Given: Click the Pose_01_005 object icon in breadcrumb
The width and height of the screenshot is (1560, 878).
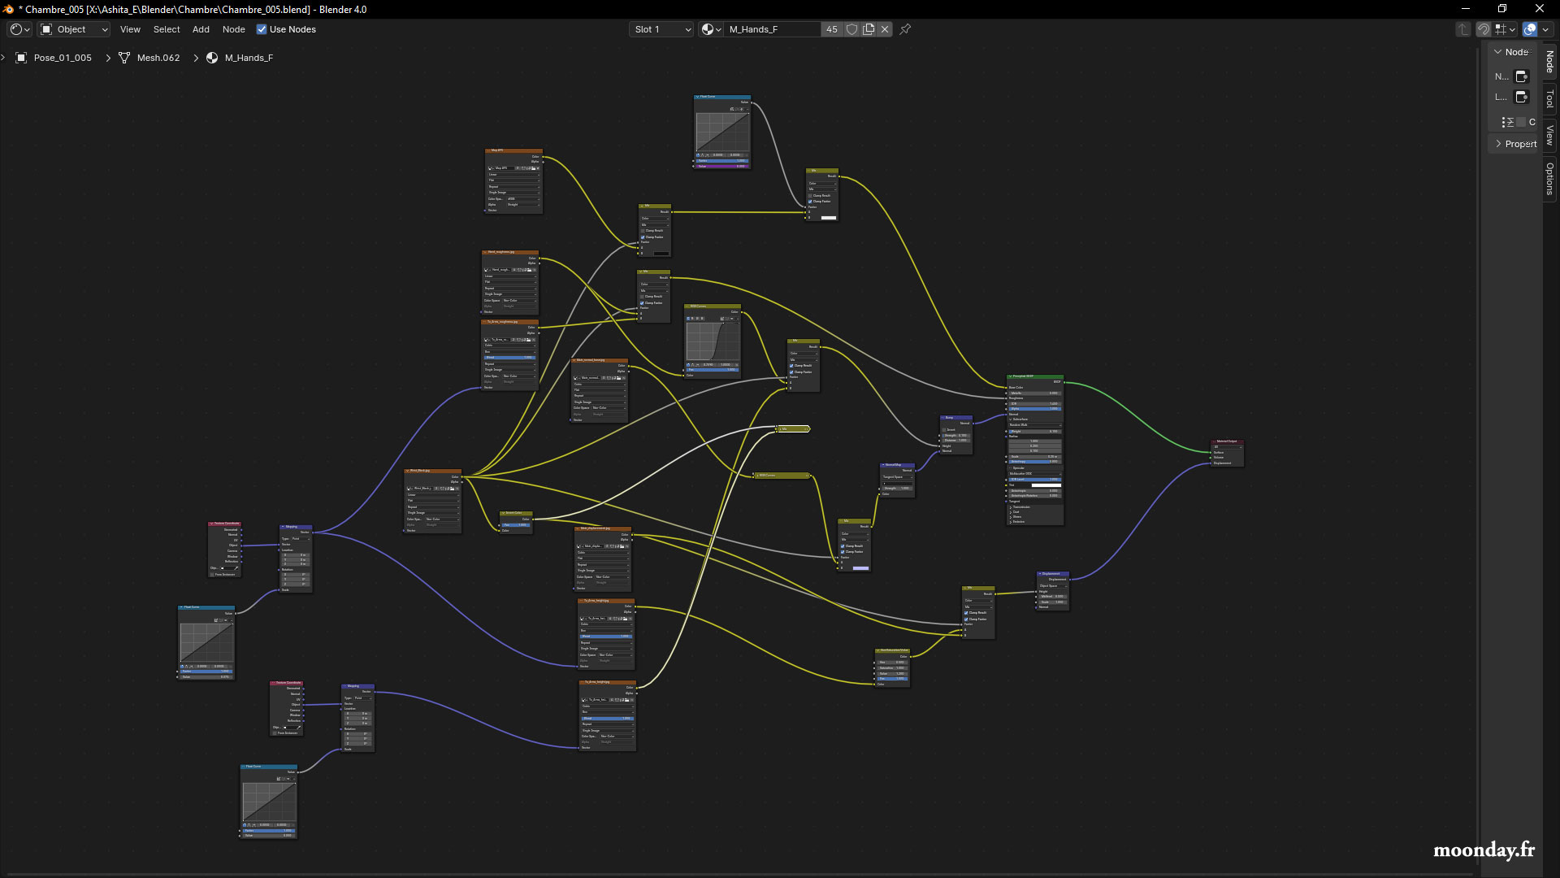Looking at the screenshot, I should (21, 58).
